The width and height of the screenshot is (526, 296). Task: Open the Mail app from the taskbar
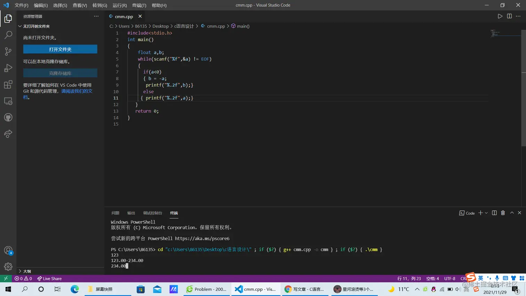pyautogui.click(x=157, y=289)
